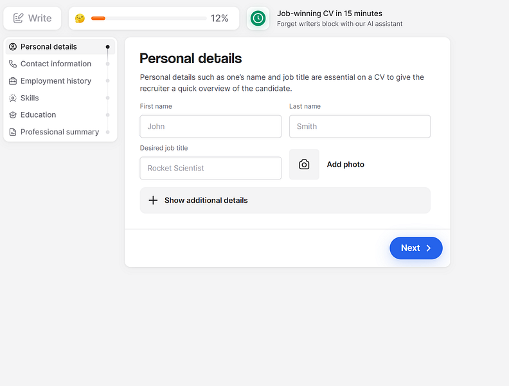Focus the First name input field

pos(210,127)
